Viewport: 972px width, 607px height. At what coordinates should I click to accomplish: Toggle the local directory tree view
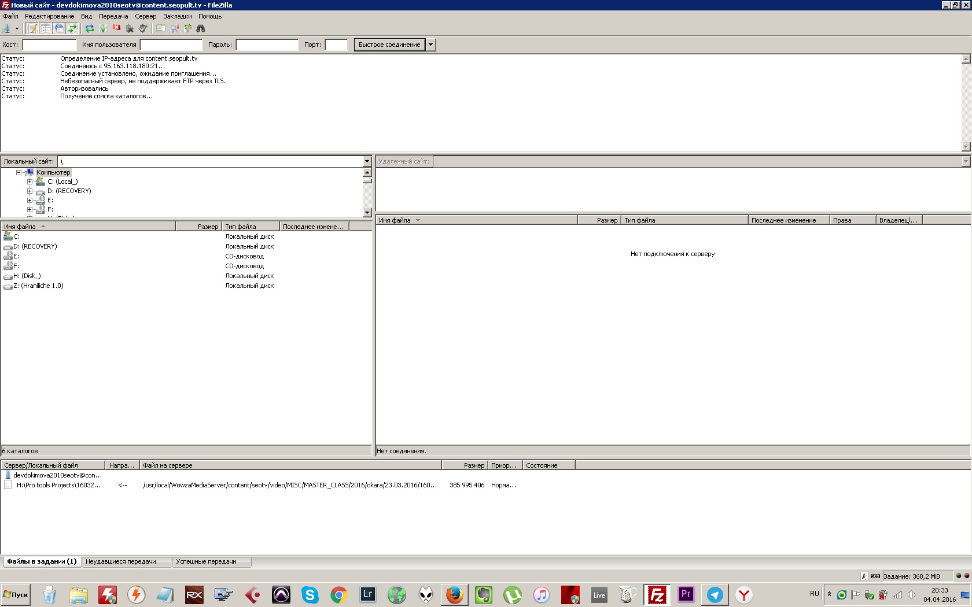pos(46,28)
